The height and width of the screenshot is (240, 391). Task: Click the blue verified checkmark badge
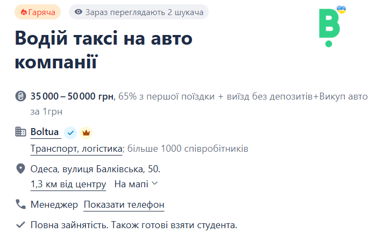(x=70, y=132)
